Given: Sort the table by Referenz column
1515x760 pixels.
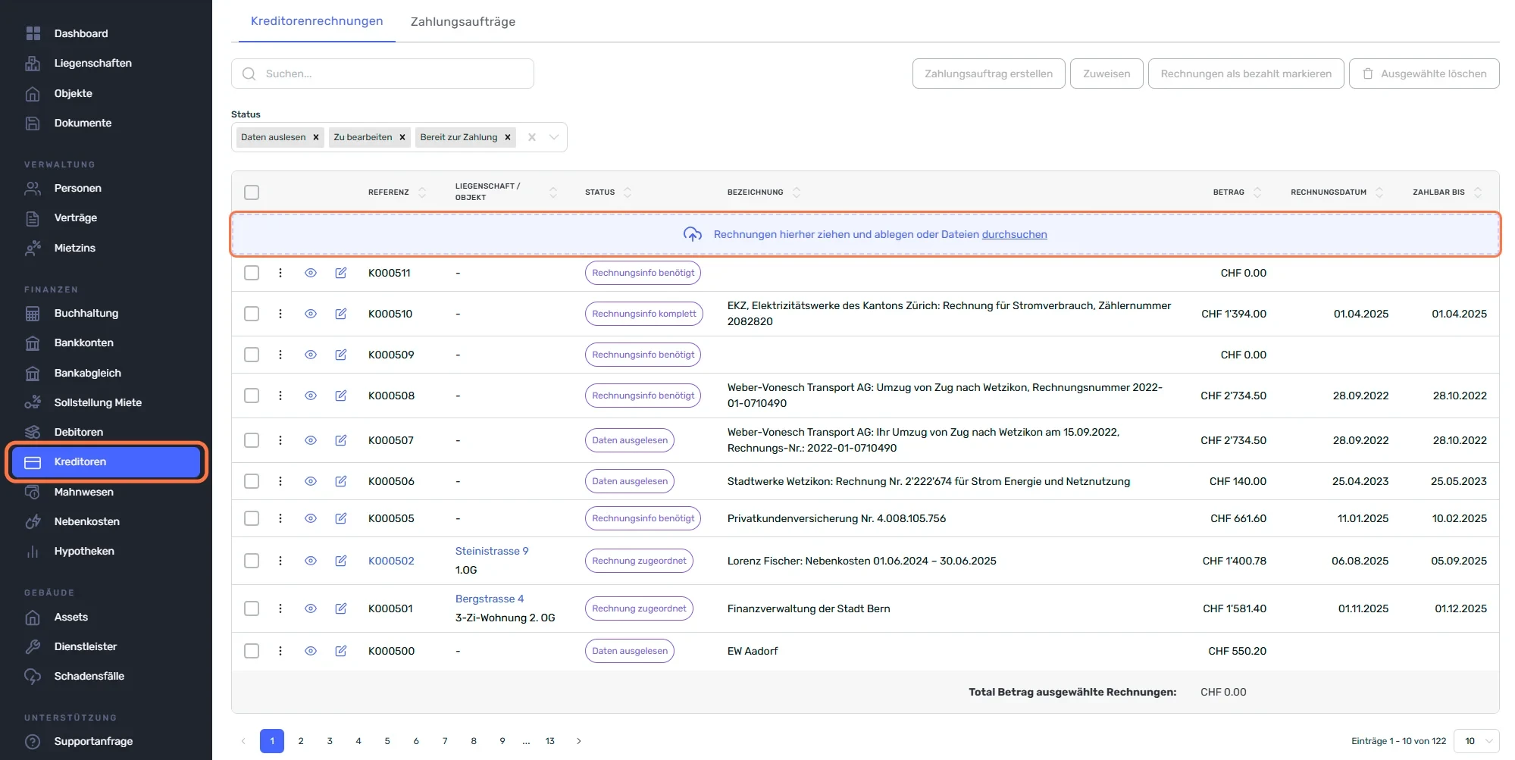Looking at the screenshot, I should [422, 192].
